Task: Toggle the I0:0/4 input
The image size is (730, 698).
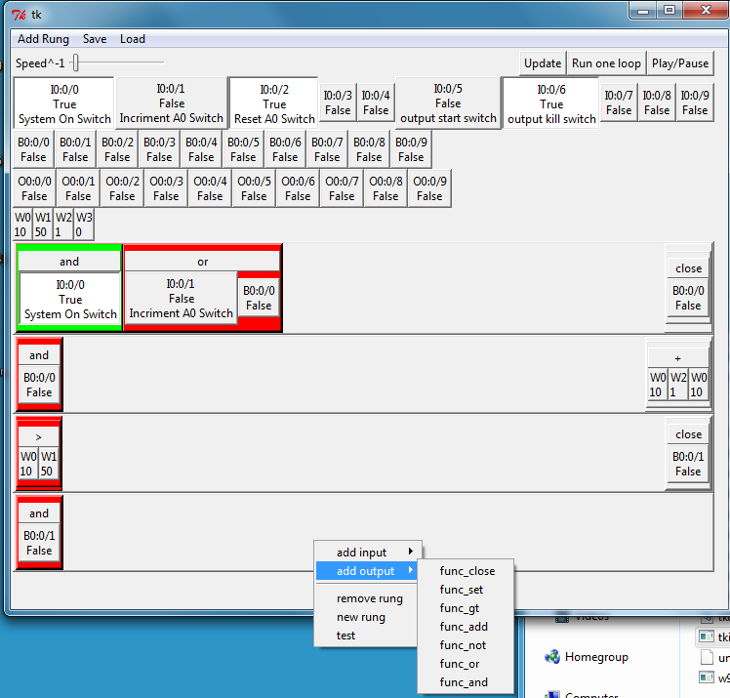Action: pyautogui.click(x=376, y=103)
